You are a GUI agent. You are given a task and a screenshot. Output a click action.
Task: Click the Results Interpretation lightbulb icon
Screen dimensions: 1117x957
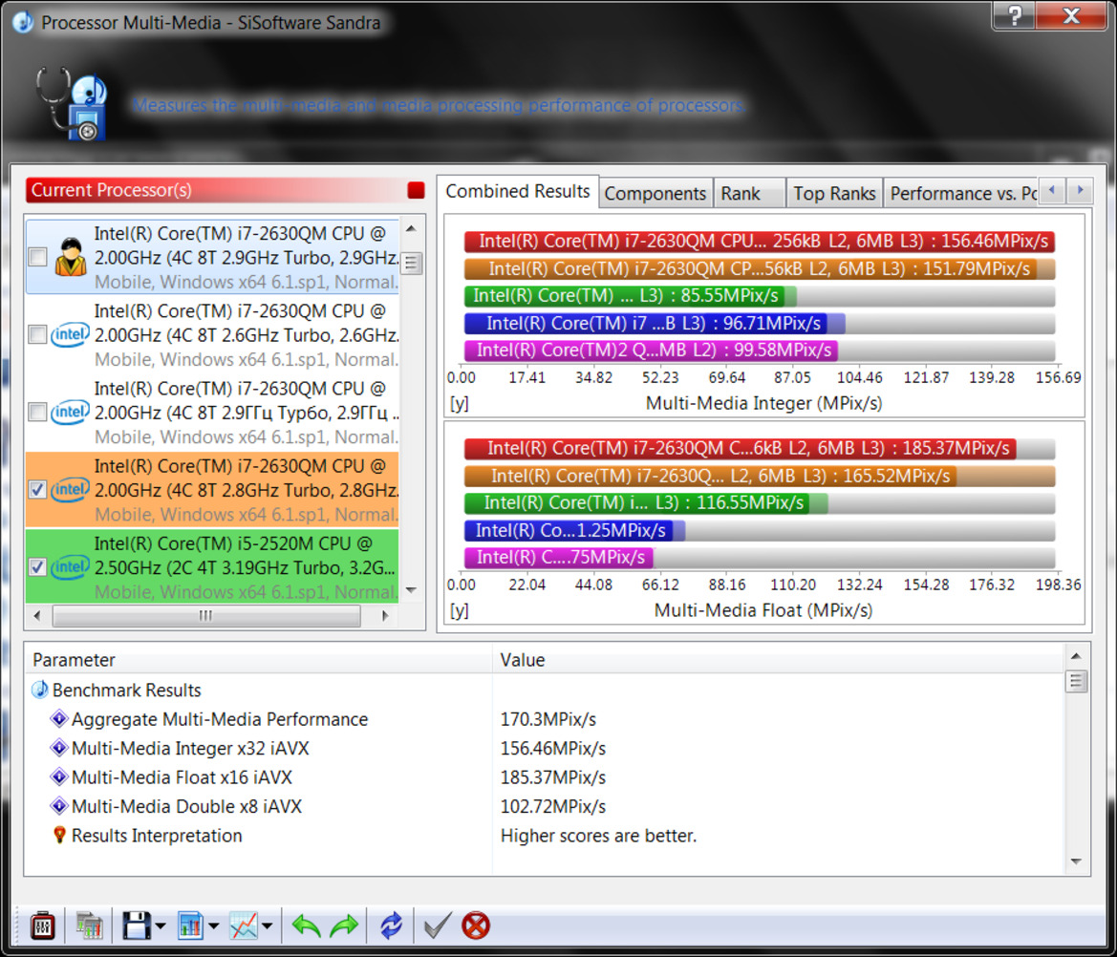(60, 835)
